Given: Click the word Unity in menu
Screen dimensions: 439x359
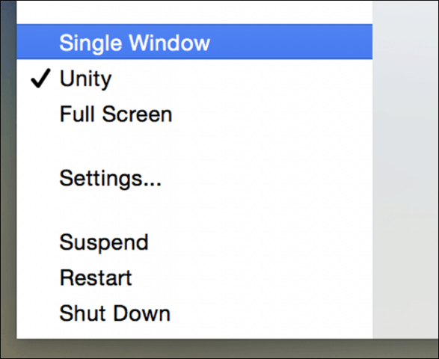Looking at the screenshot, I should (x=86, y=79).
